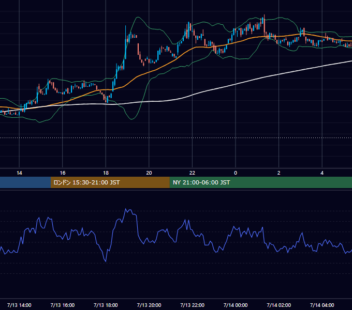The width and height of the screenshot is (352, 310).
Task: Click the 7/13 14:00 date label
Action: click(19, 305)
